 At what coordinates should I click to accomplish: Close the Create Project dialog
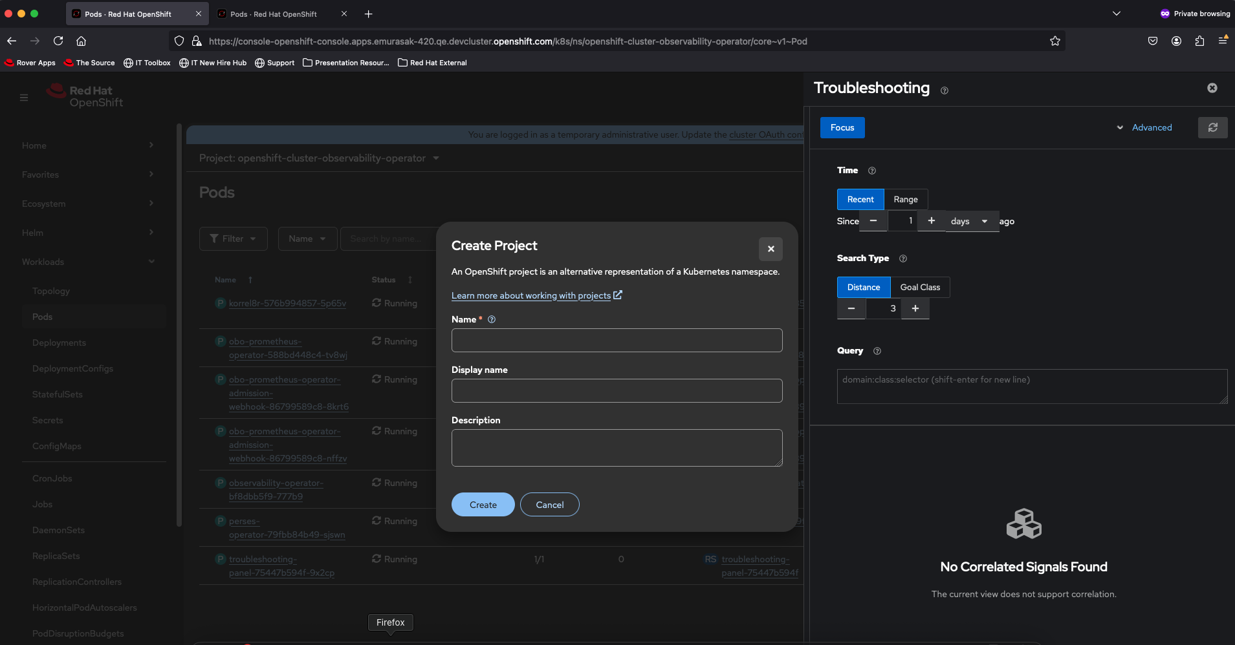click(x=771, y=249)
